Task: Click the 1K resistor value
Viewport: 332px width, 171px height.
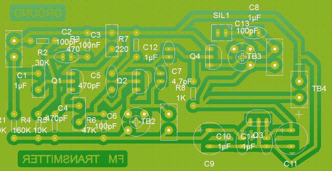Action: click(x=181, y=98)
